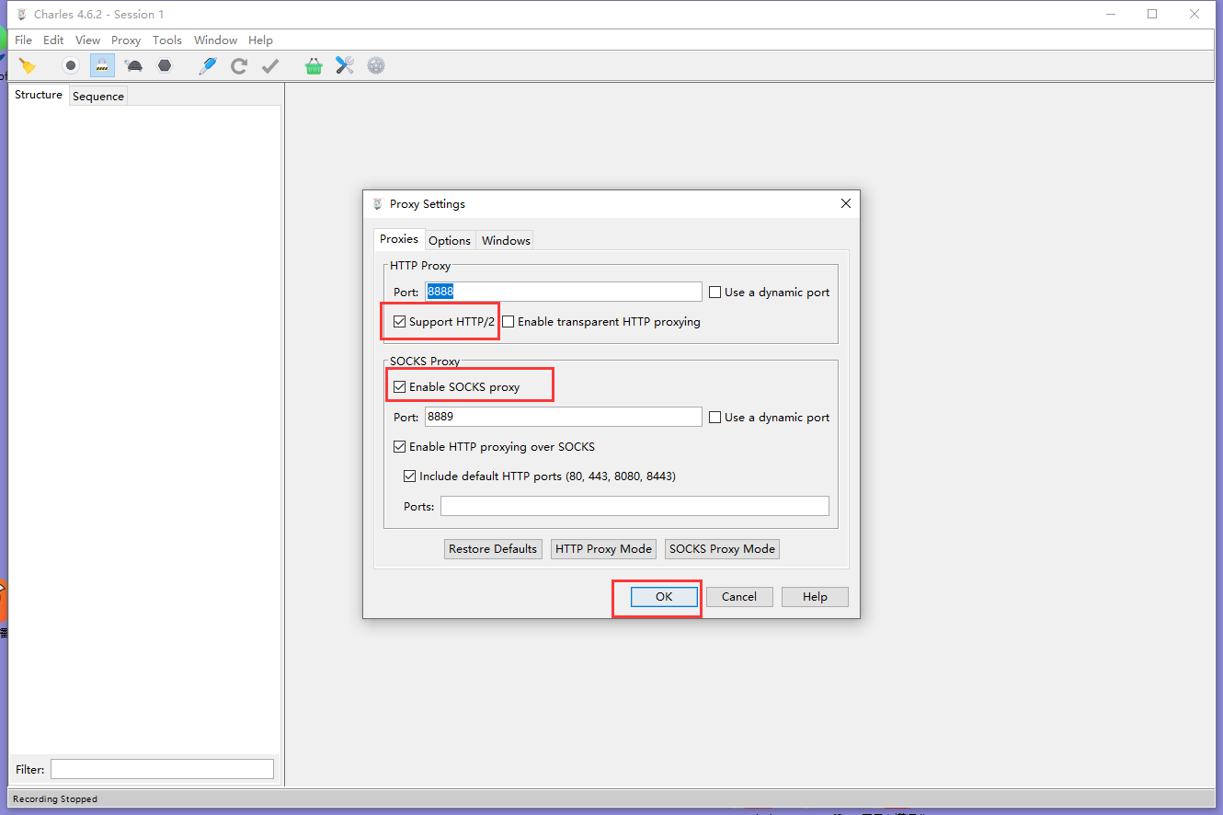Toggle SSL proxying padlock icon
Viewport: 1223px width, 815px height.
click(102, 65)
